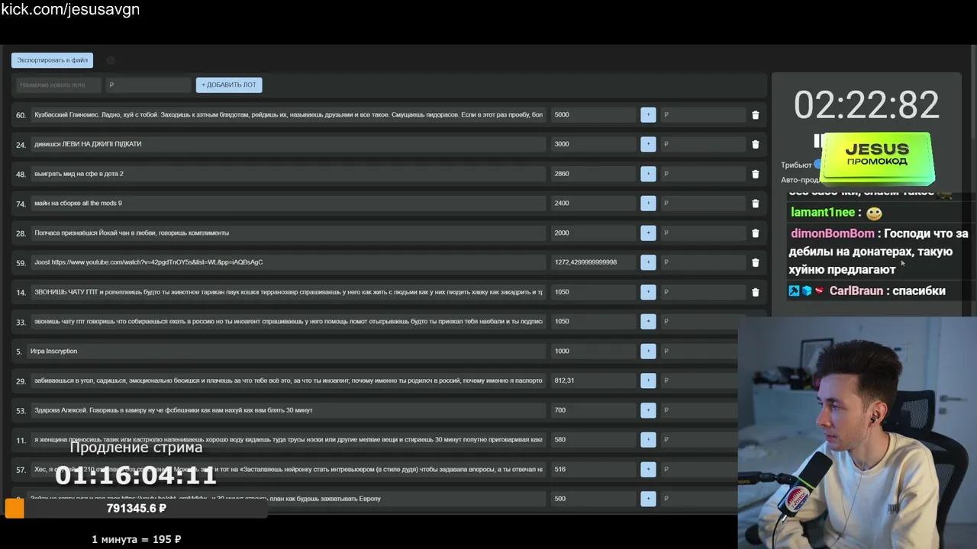Focus the ₽ add-amount field of lot 59

click(x=703, y=262)
